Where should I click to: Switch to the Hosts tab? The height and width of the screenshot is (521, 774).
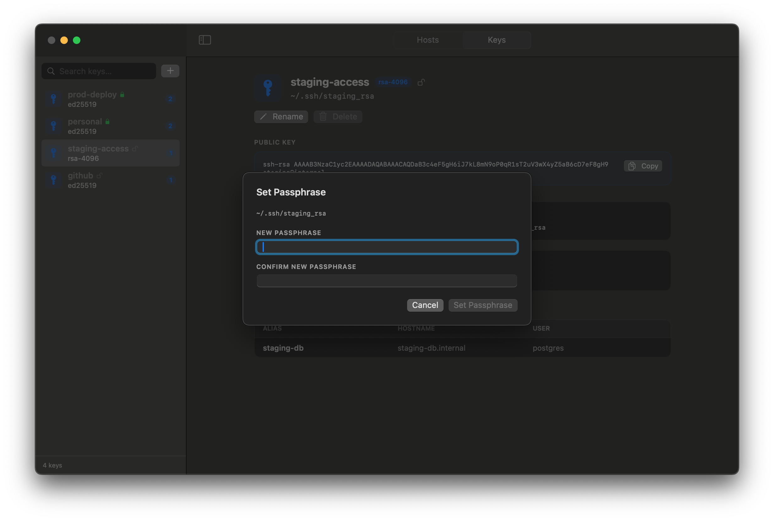[x=428, y=40]
